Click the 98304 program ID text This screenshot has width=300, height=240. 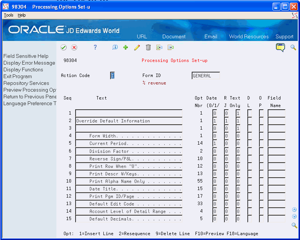[x=70, y=60]
